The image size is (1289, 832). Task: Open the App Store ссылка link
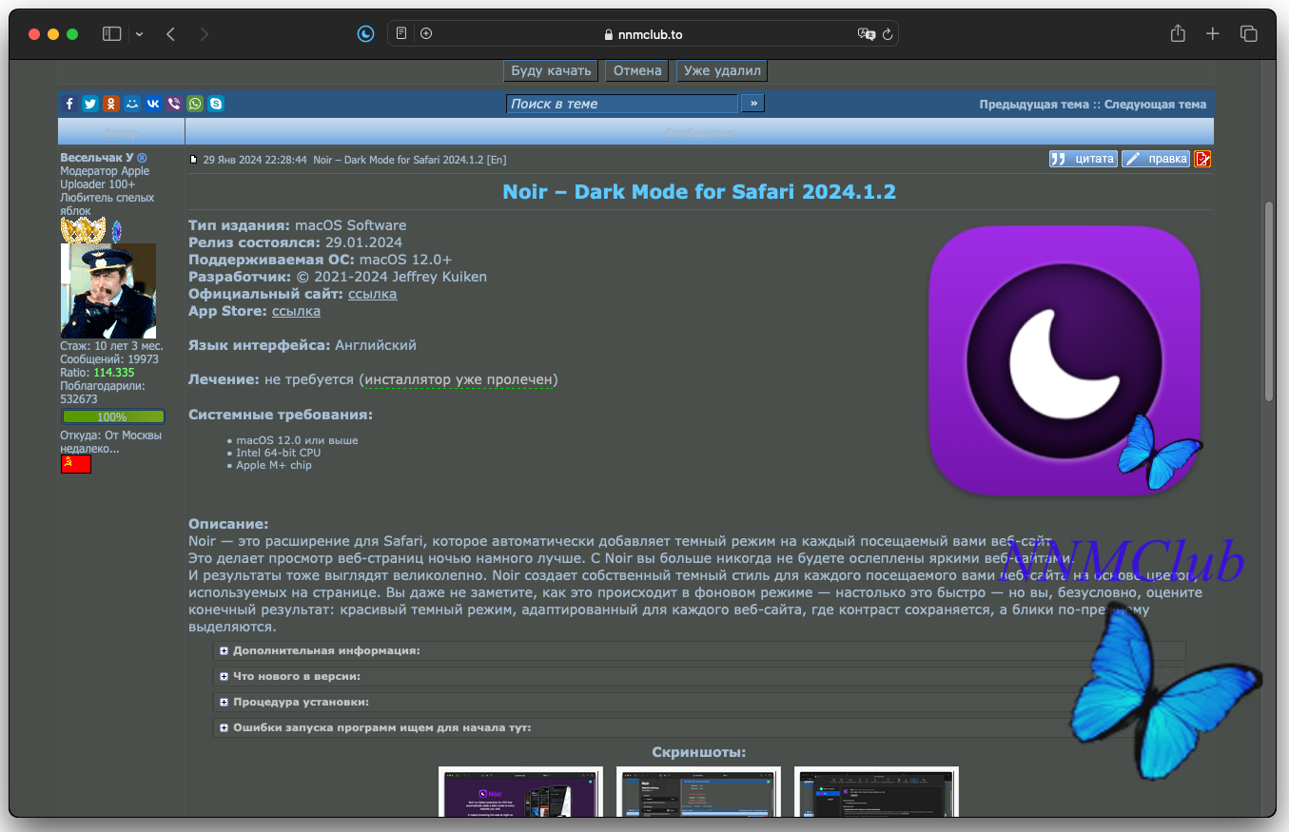296,311
